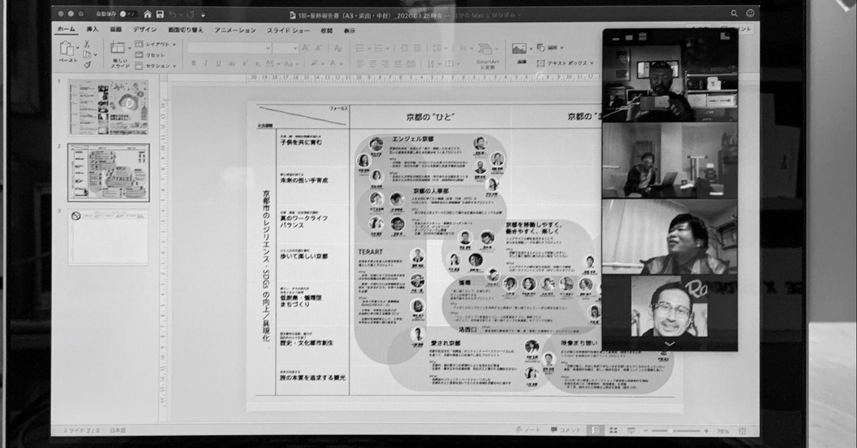Image resolution: width=857 pixels, height=448 pixels.
Task: Click the Align Right icon
Action: click(x=386, y=64)
